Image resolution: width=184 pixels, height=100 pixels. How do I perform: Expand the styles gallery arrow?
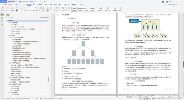click(x=97, y=11)
